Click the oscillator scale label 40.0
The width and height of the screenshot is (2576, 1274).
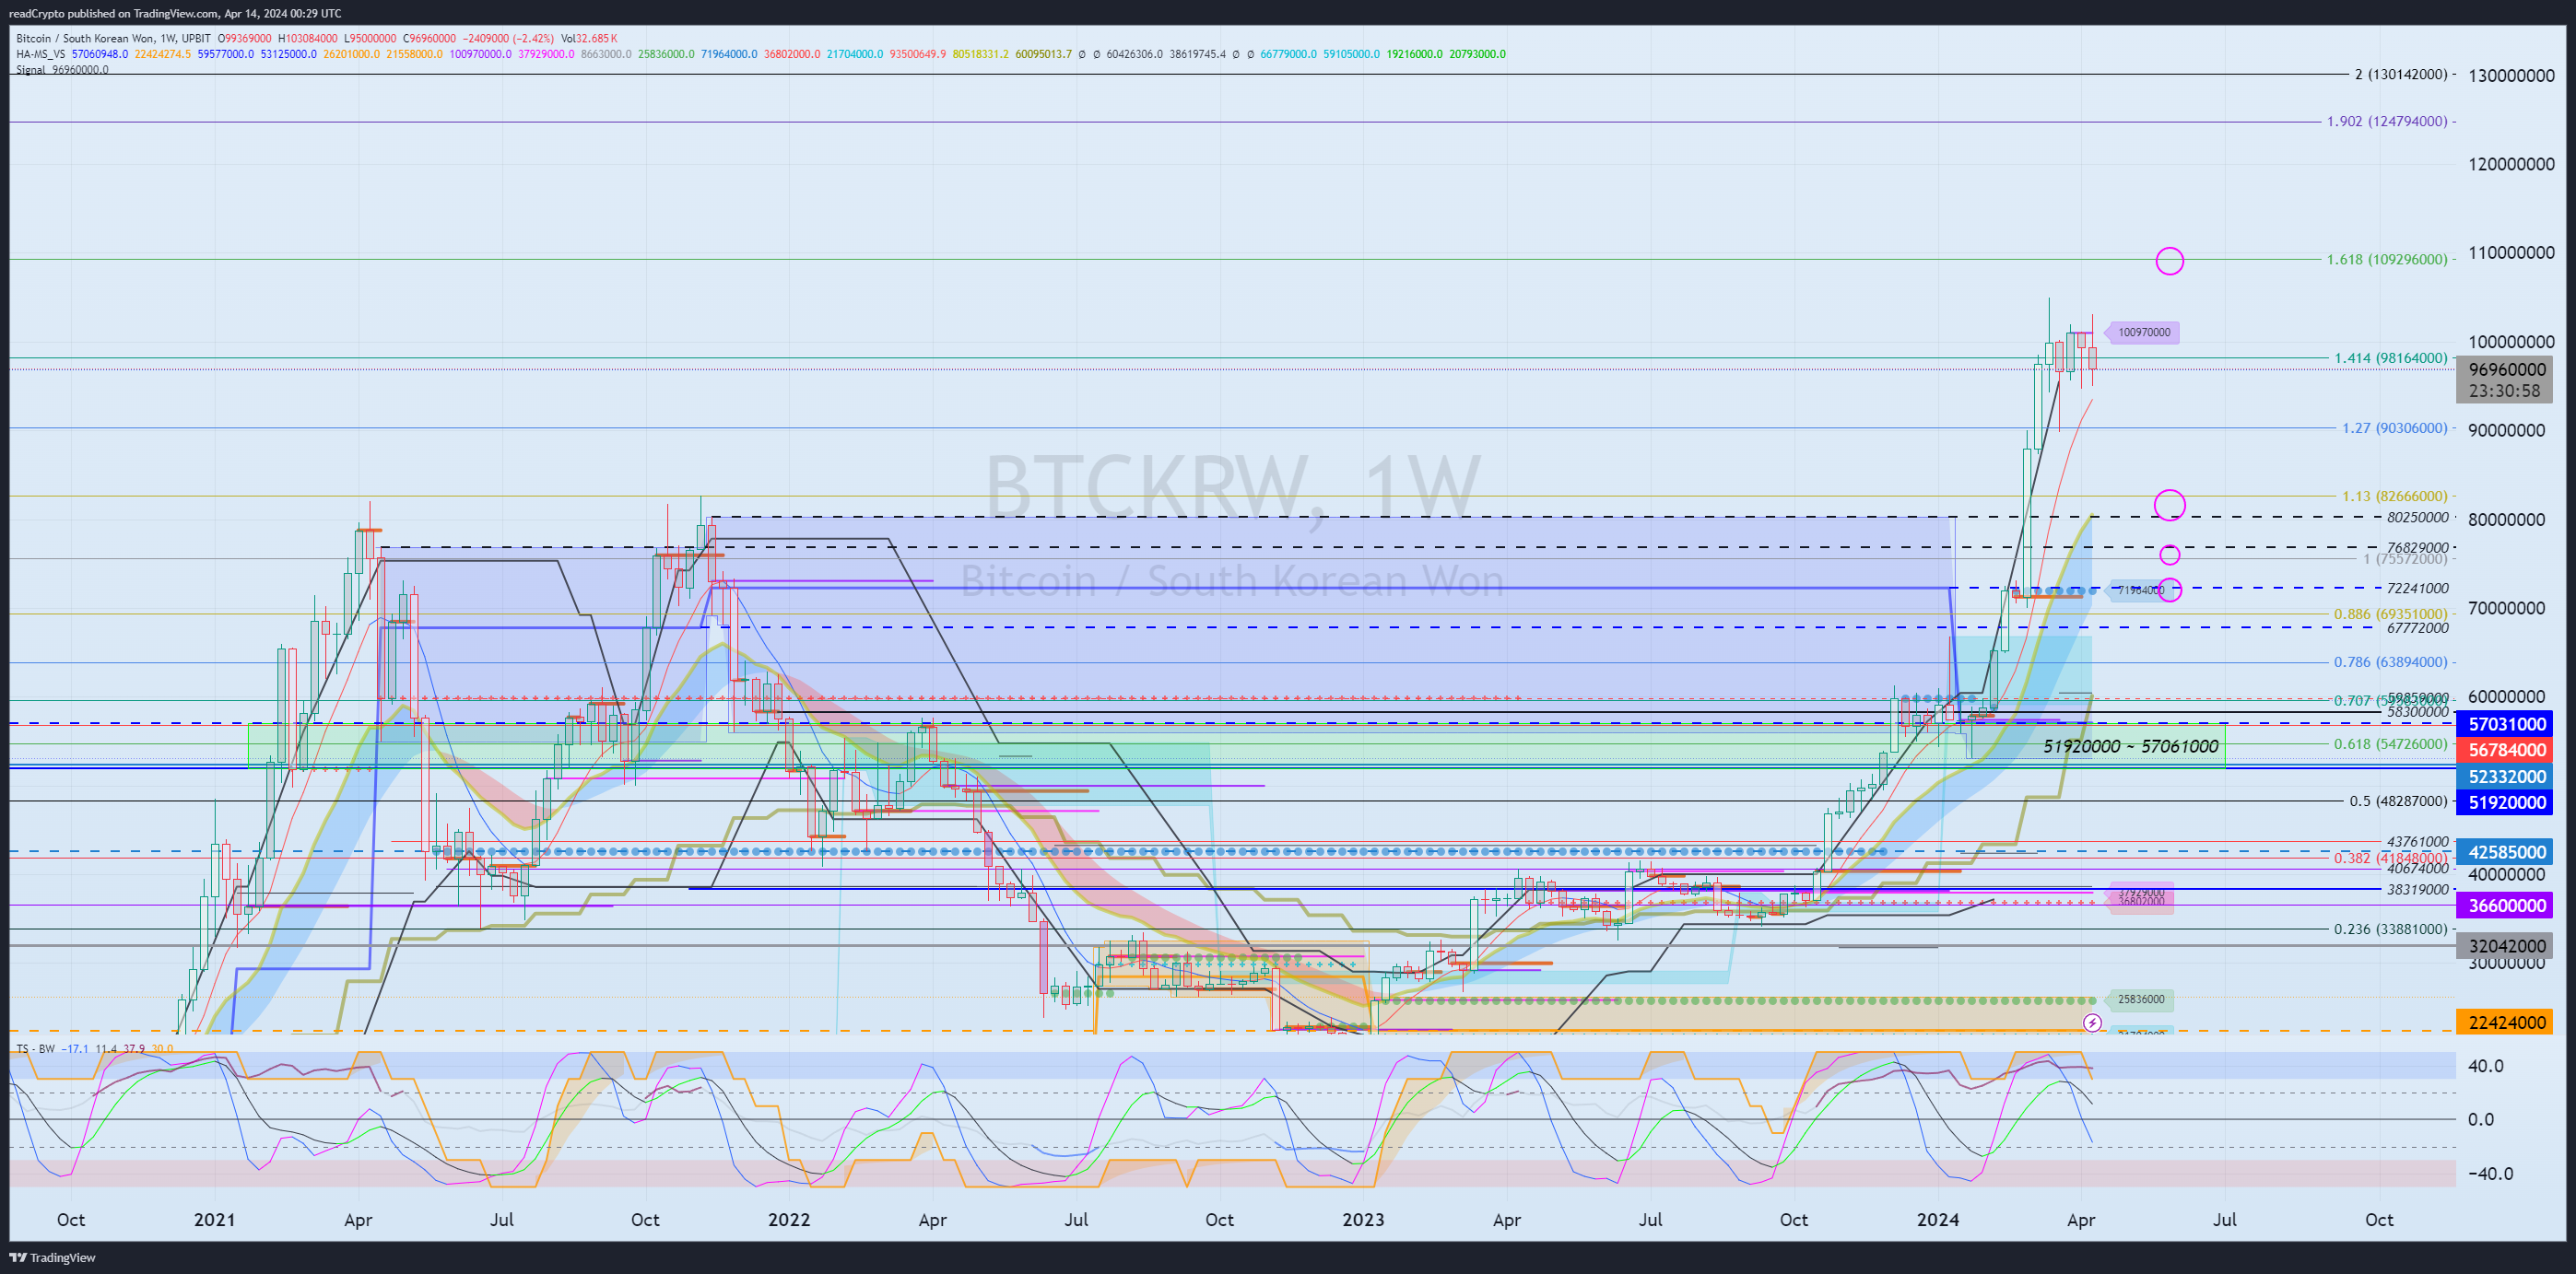point(2486,1065)
